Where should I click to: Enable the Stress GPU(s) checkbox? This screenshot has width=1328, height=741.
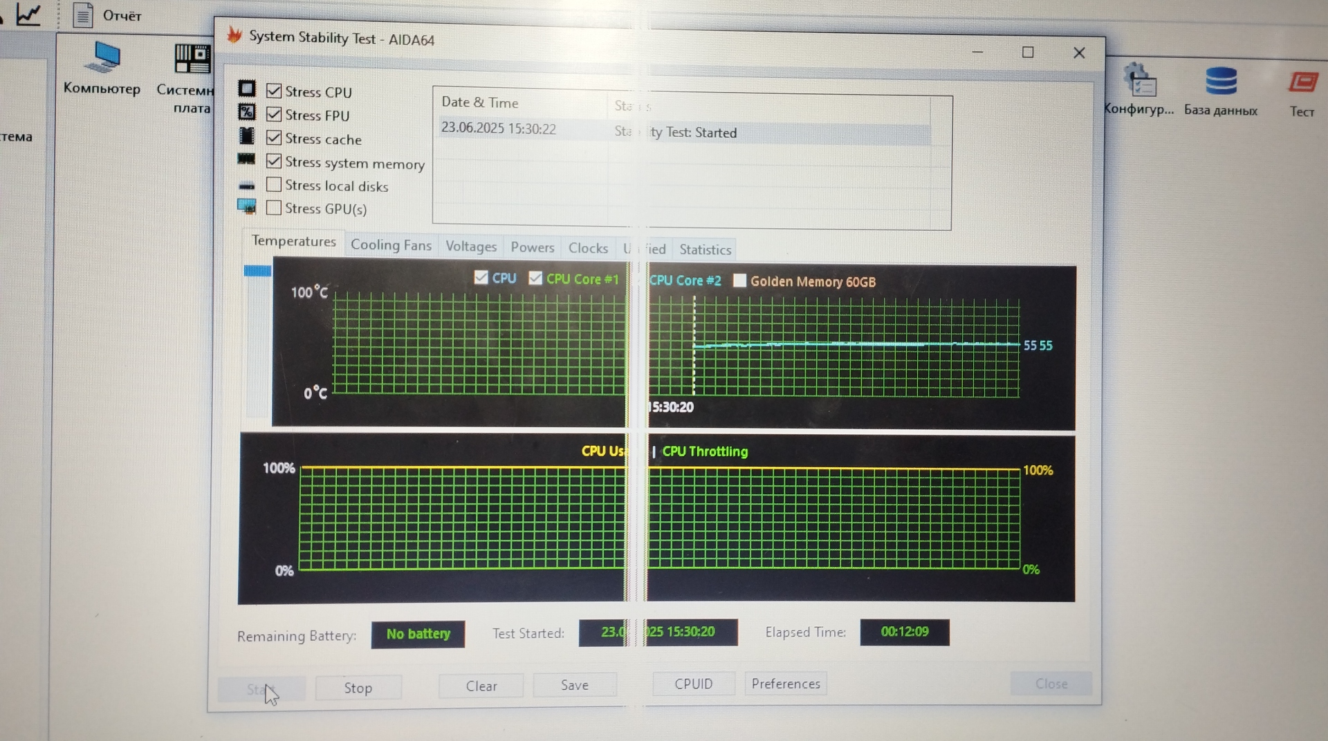click(x=274, y=208)
